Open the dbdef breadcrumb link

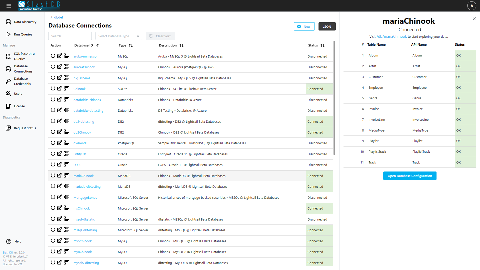(x=58, y=17)
